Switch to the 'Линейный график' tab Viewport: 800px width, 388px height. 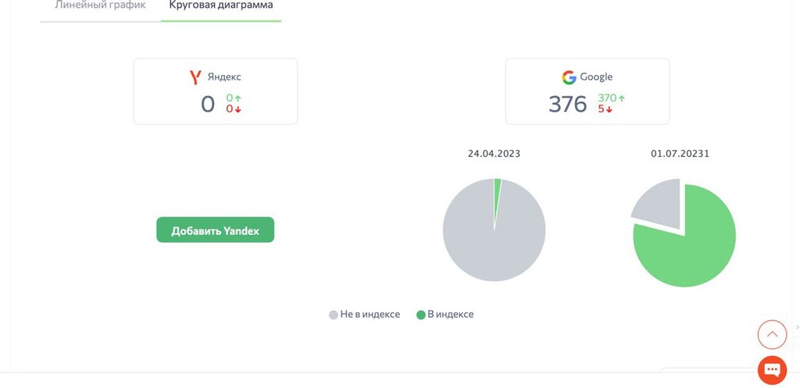coord(100,5)
